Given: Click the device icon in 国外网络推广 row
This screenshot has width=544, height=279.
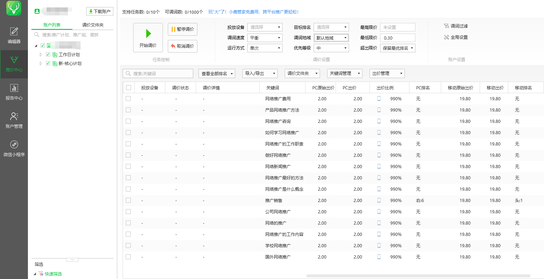Looking at the screenshot, I should tap(379, 257).
